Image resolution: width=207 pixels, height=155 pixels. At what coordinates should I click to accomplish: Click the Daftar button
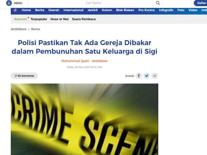pos(200,3)
